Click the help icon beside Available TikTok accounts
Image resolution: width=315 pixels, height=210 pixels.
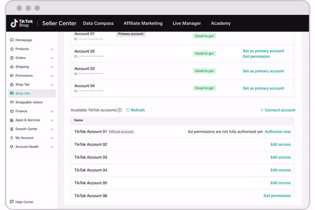pos(120,110)
